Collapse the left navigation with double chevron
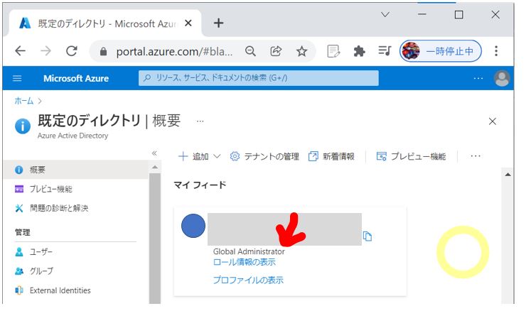Viewport: 531px width, 311px height. coord(154,153)
